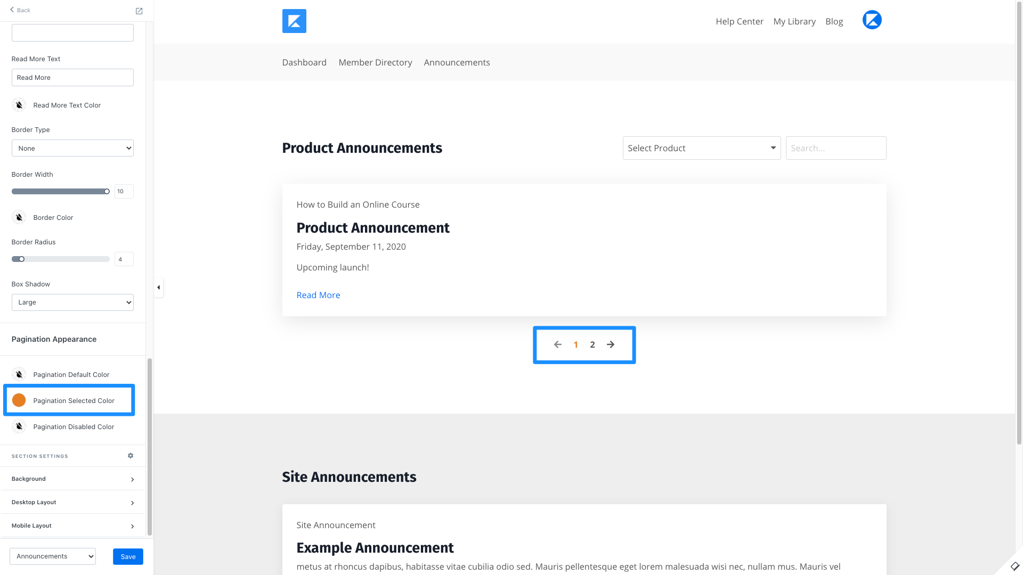Click the Read More link in Product Announcement
This screenshot has width=1023, height=575.
click(318, 295)
